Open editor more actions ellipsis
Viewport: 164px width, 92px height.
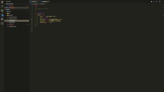click(x=162, y=2)
